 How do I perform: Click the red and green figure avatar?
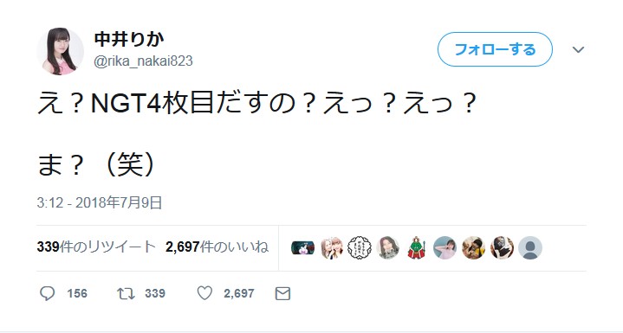[x=417, y=247]
